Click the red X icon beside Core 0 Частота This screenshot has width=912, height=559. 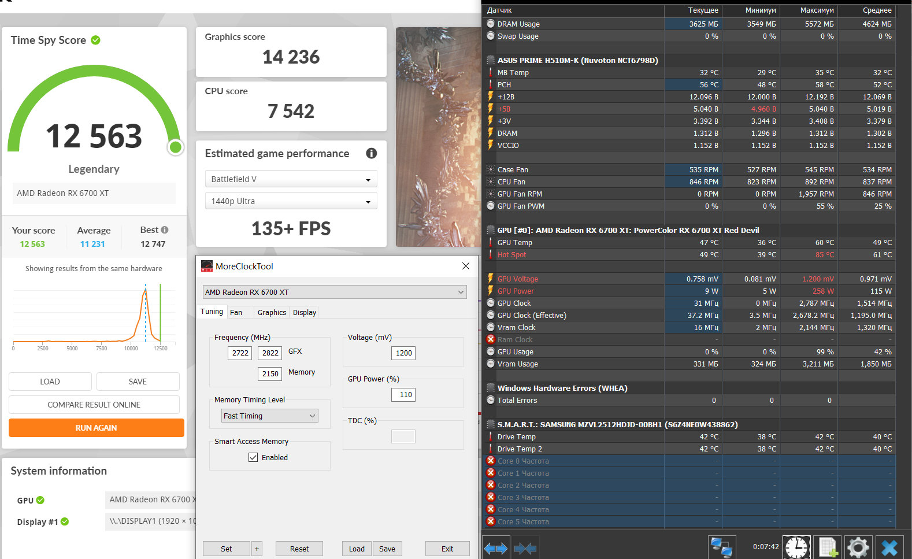click(x=491, y=461)
